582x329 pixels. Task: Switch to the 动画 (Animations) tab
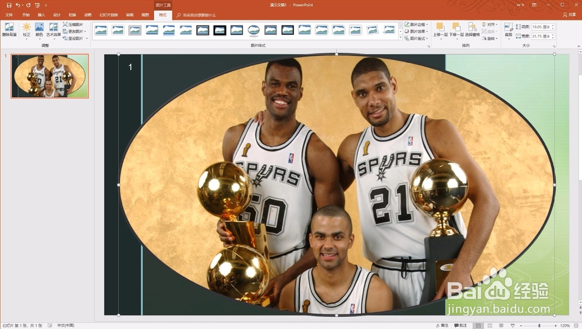(88, 15)
